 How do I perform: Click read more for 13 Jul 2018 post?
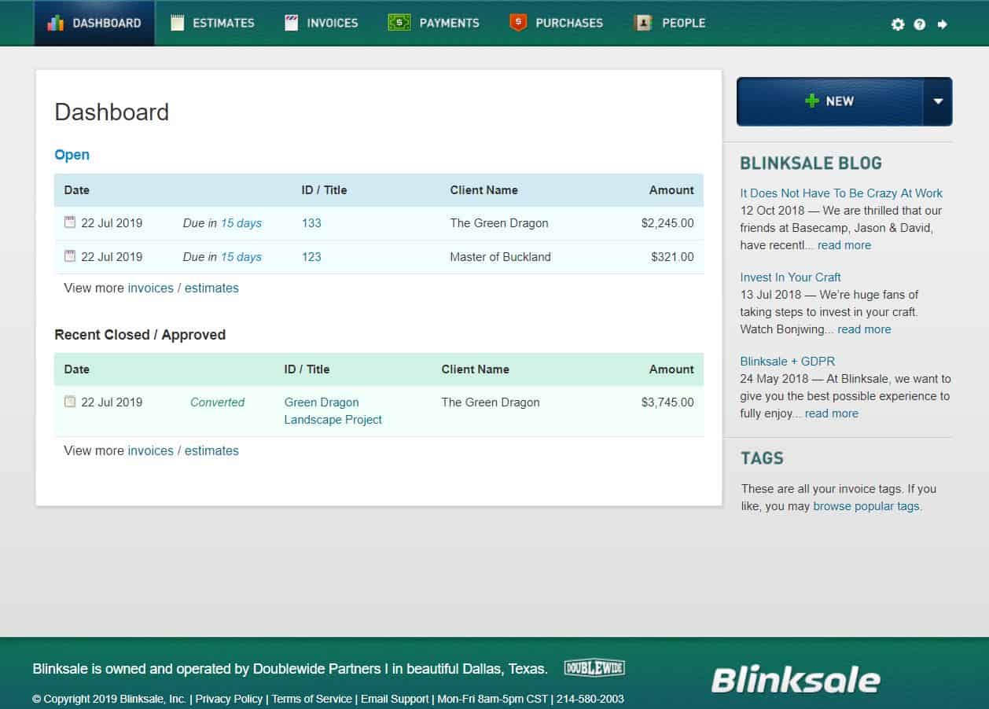point(864,329)
